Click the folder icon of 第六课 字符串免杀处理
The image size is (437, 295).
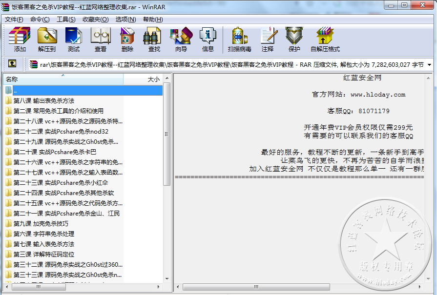pyautogui.click(x=9, y=234)
